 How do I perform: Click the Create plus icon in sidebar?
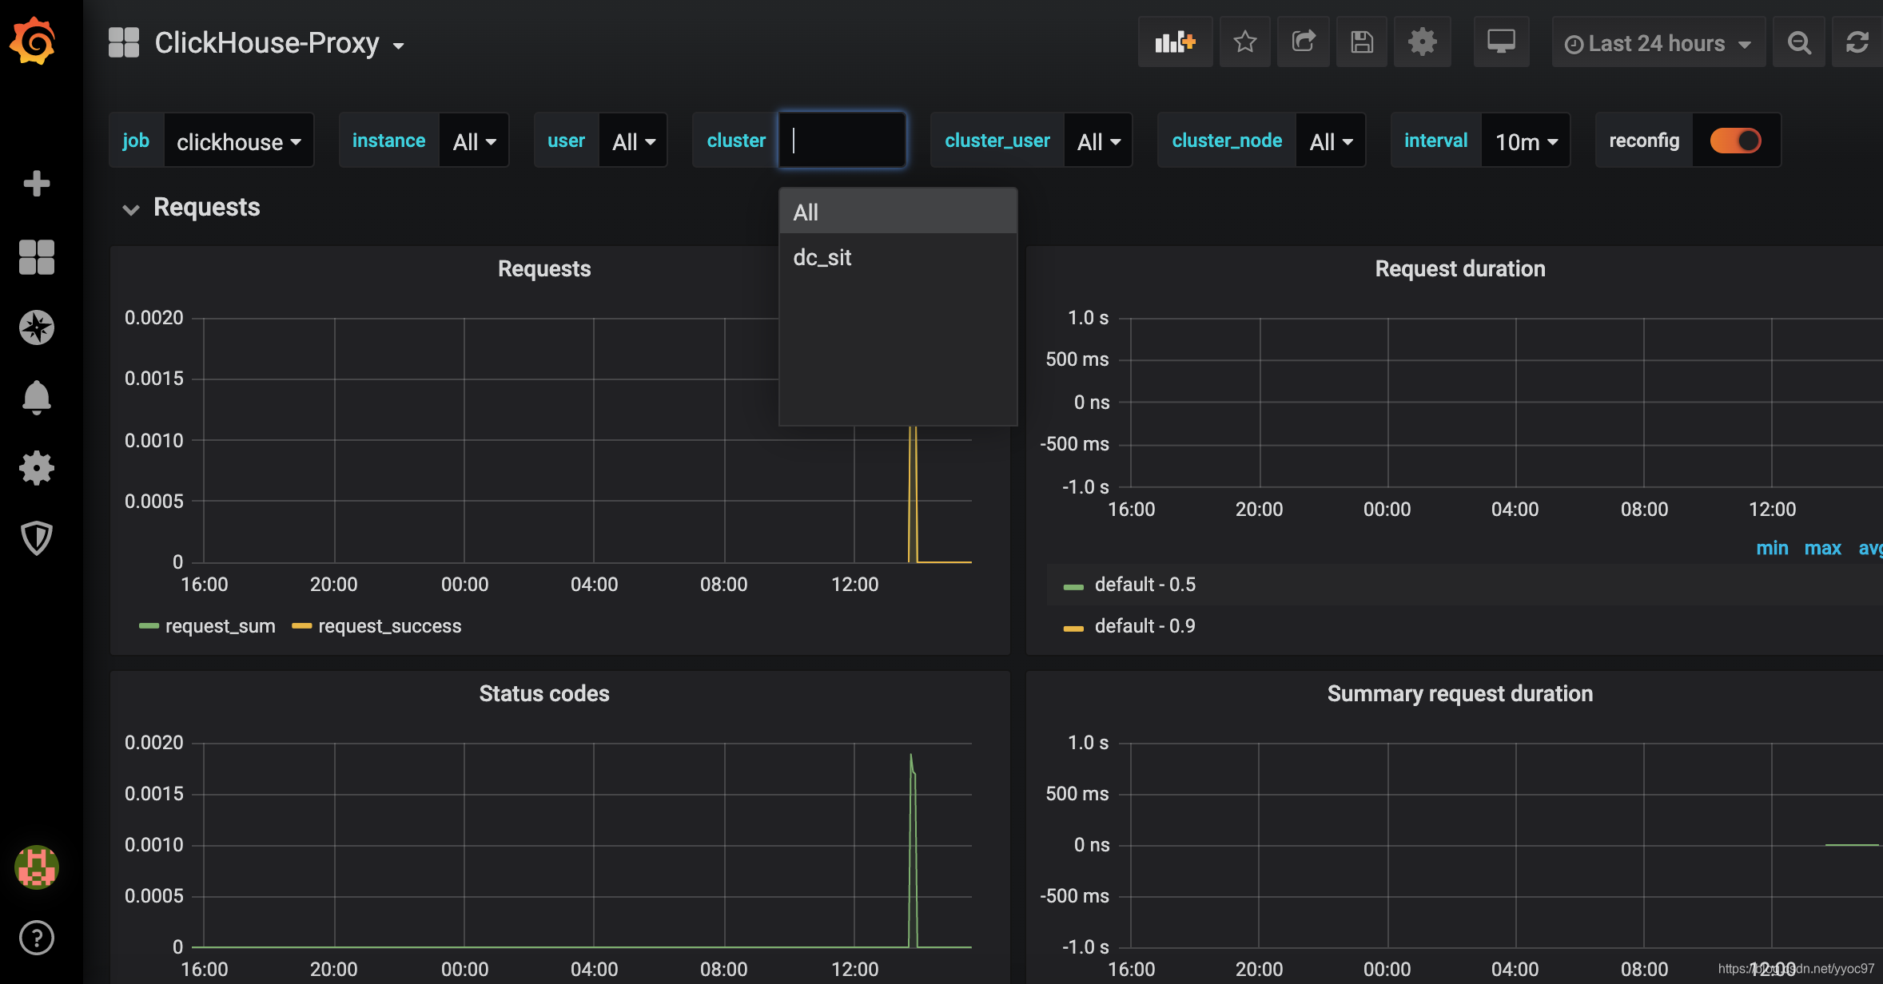click(x=37, y=184)
